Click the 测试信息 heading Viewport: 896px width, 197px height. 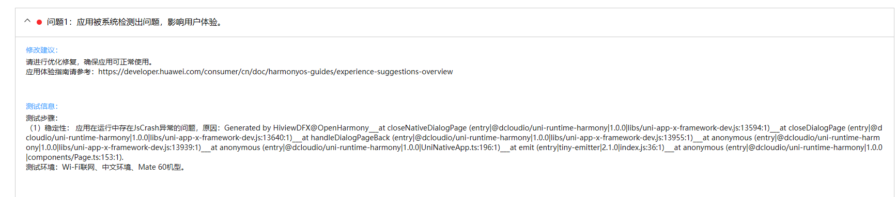pos(42,106)
